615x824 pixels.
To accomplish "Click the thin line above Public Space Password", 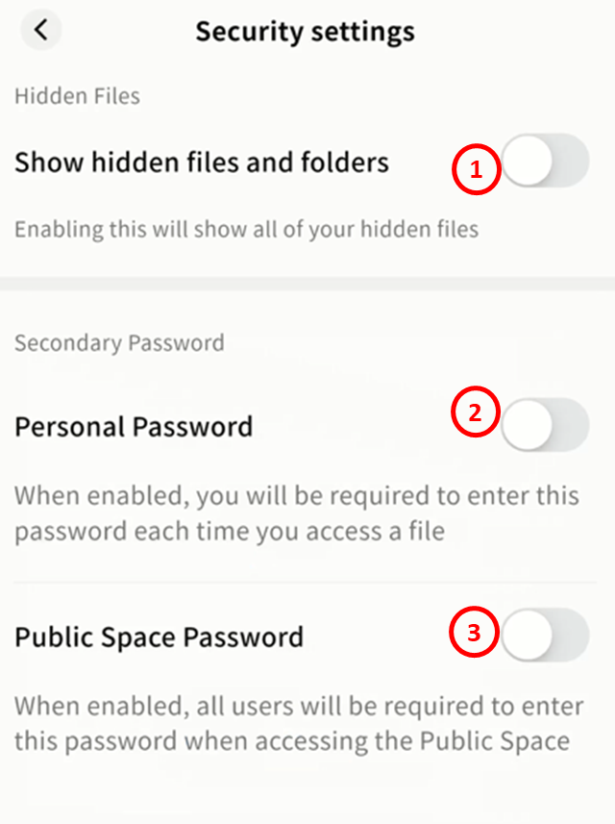I will [307, 583].
